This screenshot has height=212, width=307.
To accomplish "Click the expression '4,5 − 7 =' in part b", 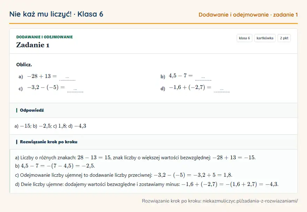I will coord(181,76).
